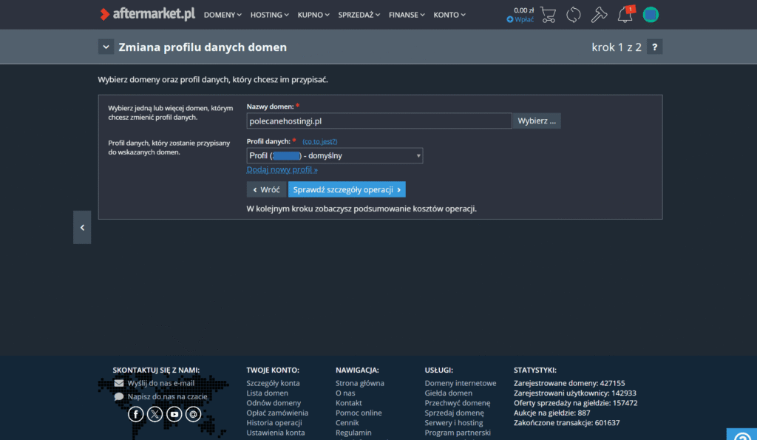Open the YouTube icon in footer

tap(174, 415)
